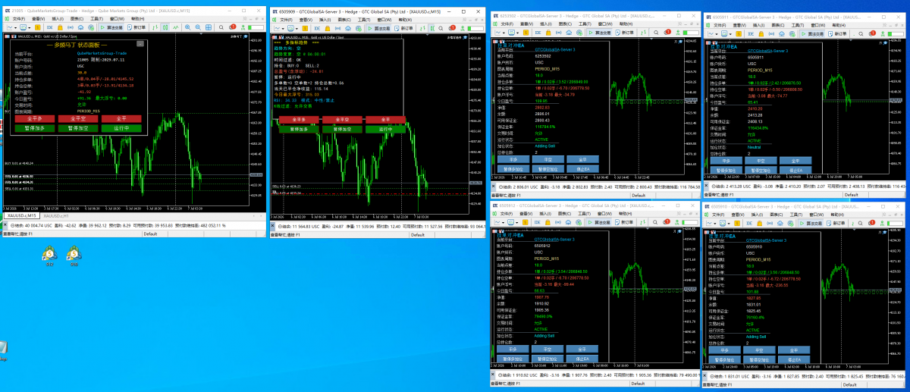This screenshot has width=910, height=392.
Task: Click 运行中 in 21005 Qube panel
Action: 121,128
